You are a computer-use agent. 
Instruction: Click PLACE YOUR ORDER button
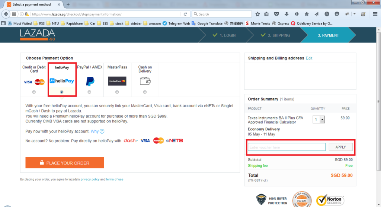(65, 163)
